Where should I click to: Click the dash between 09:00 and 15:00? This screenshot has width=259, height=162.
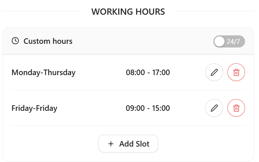[148, 108]
